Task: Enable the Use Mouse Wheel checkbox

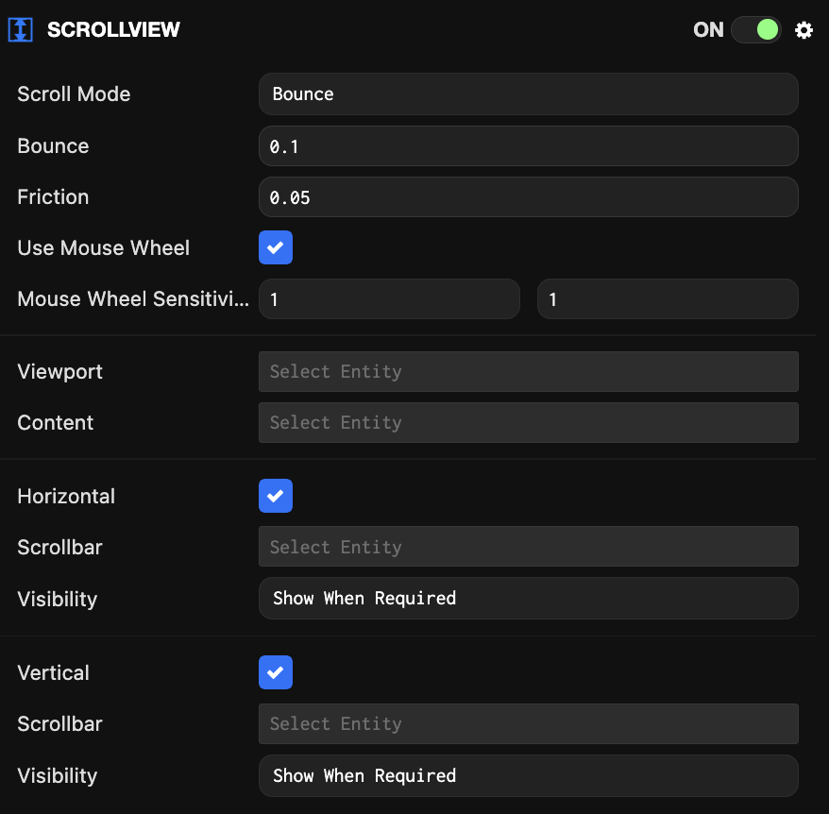Action: [275, 247]
